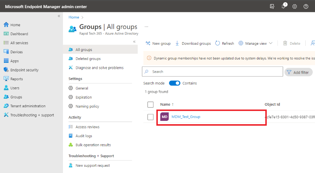Check the MDM_Test_Group row checkbox
Screen dimensions: 315x173
(x=150, y=117)
